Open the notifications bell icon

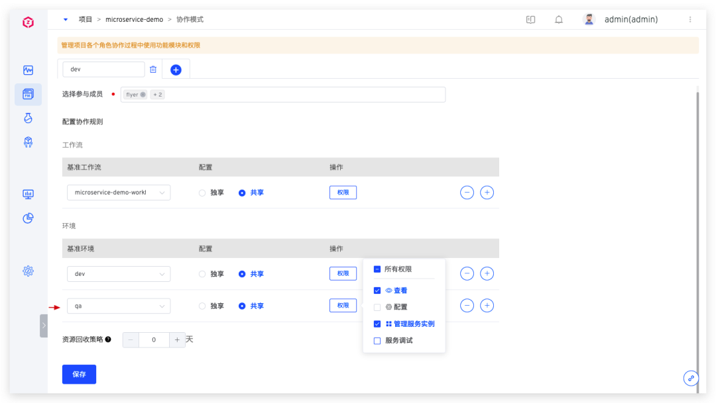point(559,20)
